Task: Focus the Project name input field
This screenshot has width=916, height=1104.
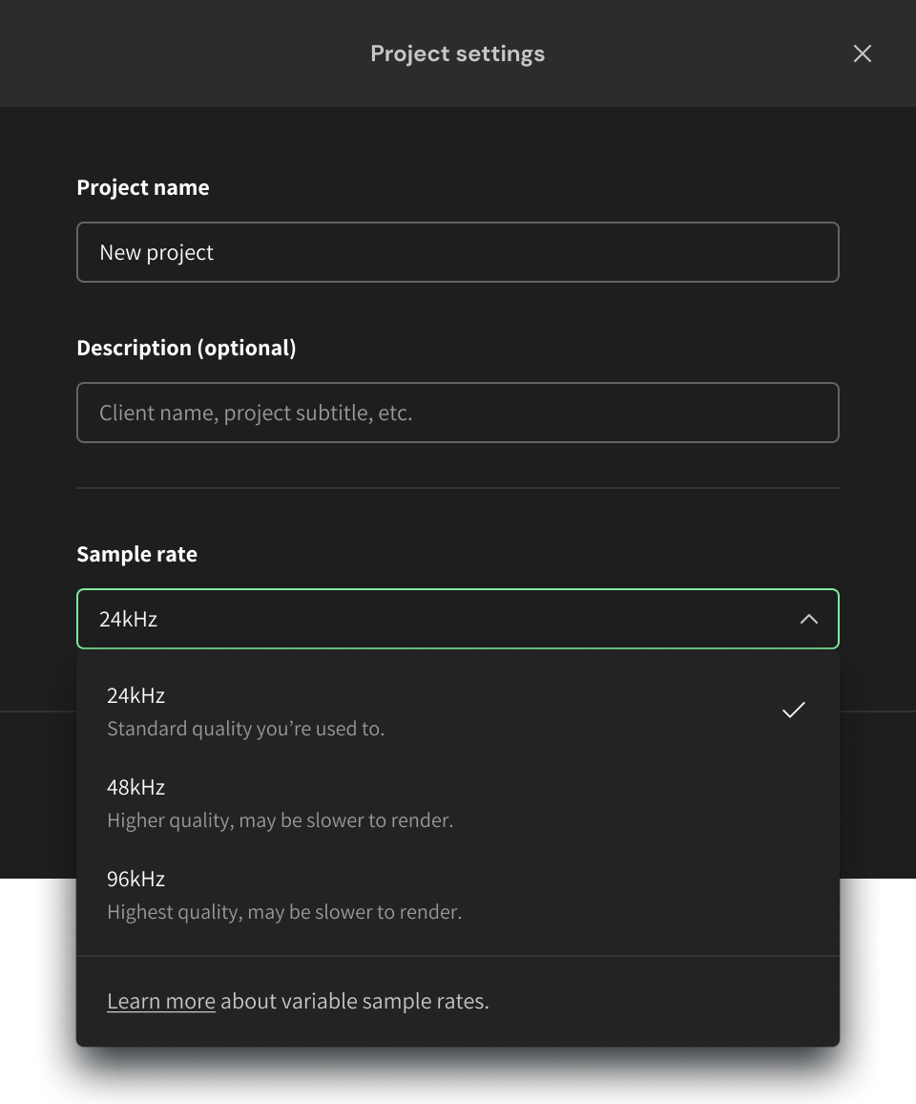Action: coord(458,252)
